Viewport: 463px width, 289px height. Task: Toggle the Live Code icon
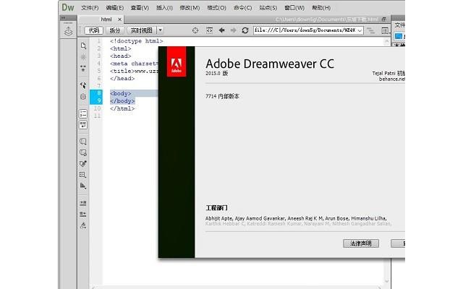(209, 30)
